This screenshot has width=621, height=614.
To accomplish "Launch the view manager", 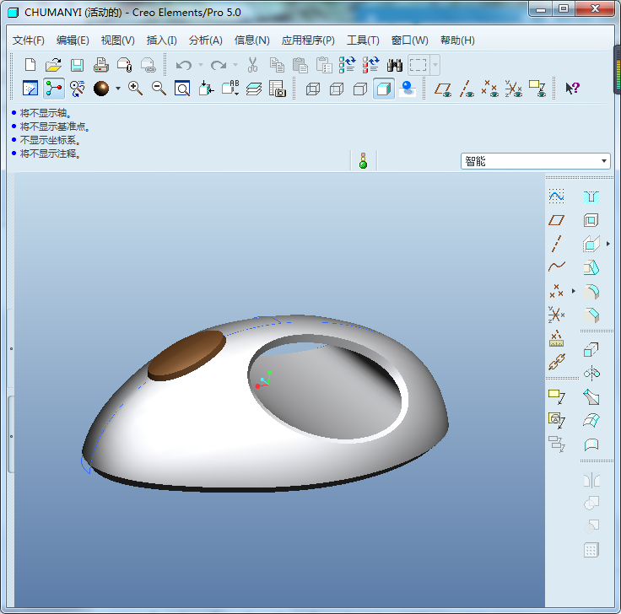I will point(278,89).
